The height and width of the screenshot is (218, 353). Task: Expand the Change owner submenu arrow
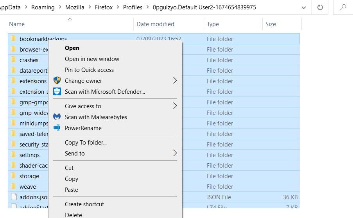point(175,80)
